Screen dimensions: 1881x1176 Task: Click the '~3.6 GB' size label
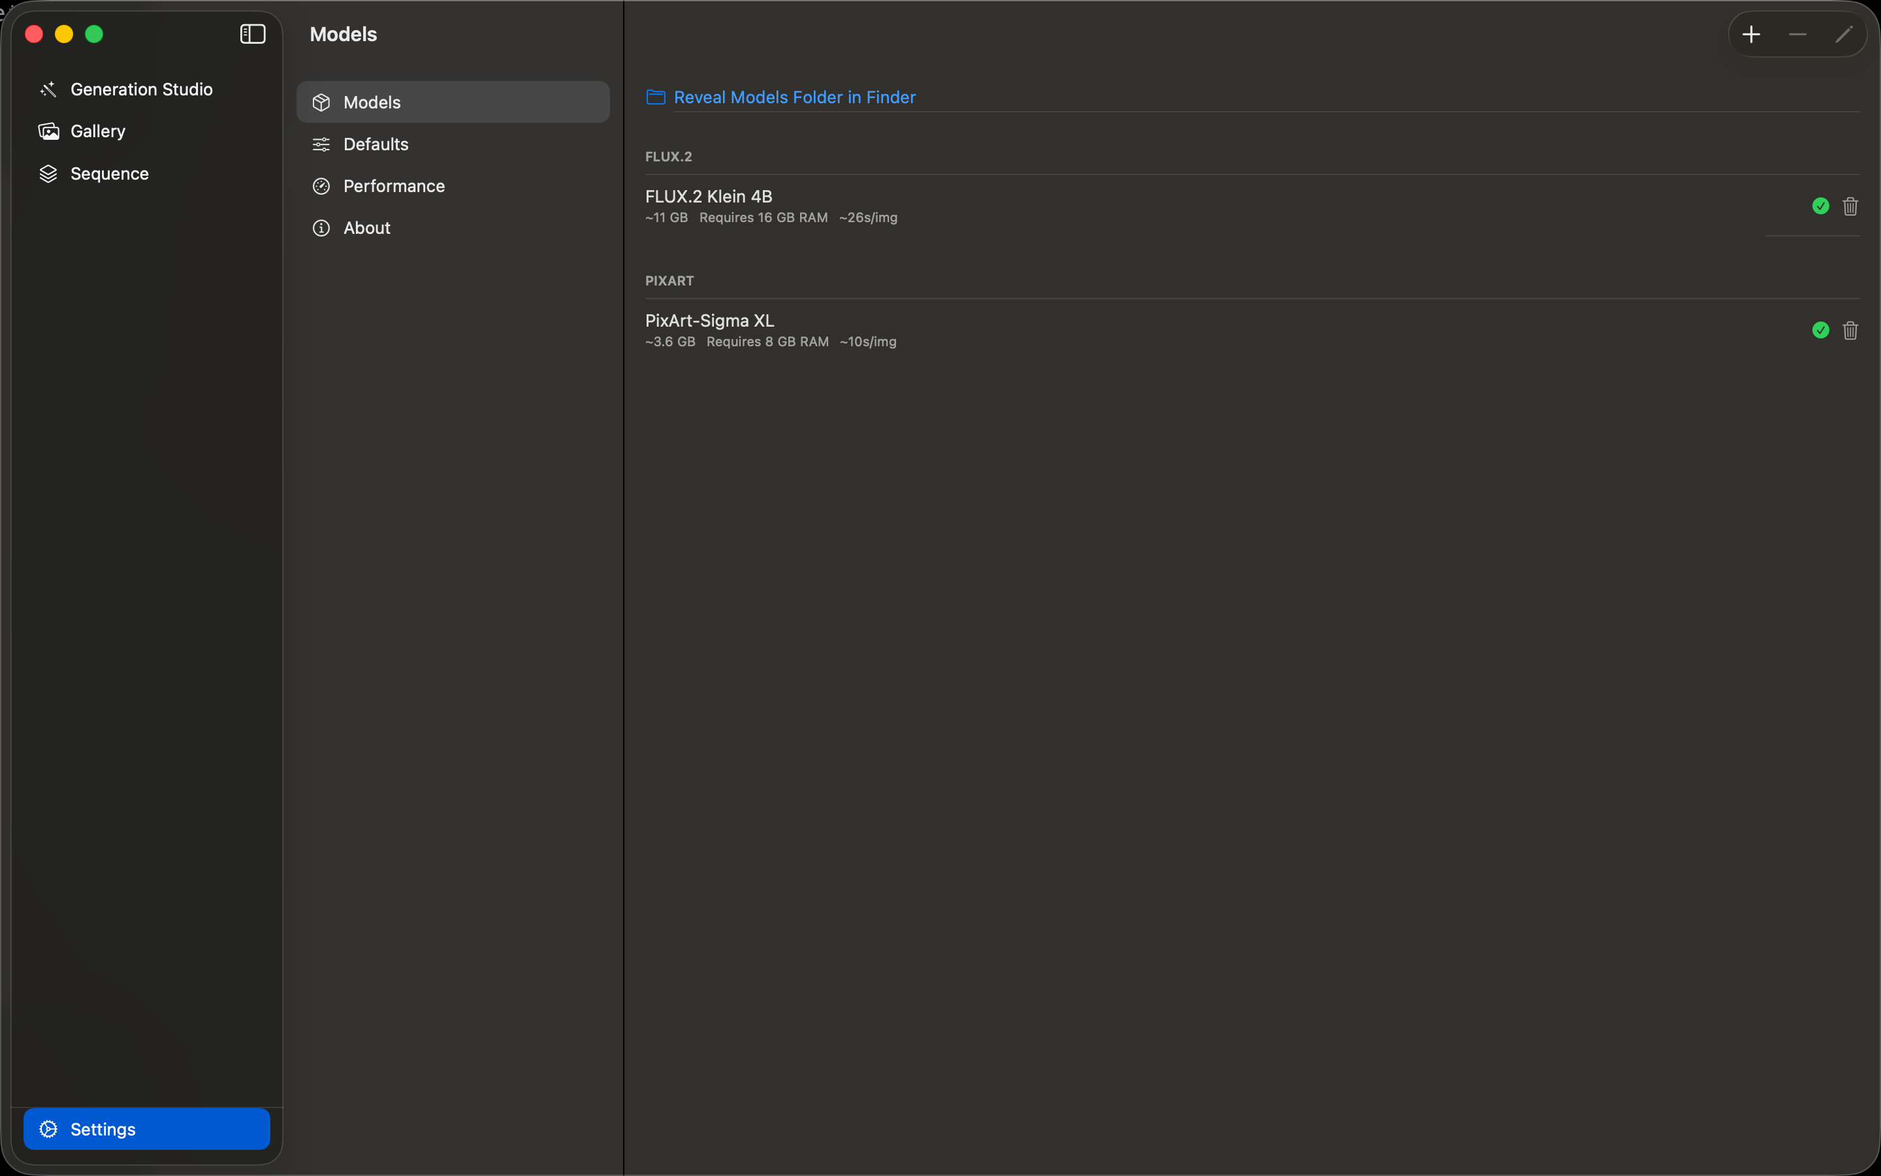coord(670,342)
